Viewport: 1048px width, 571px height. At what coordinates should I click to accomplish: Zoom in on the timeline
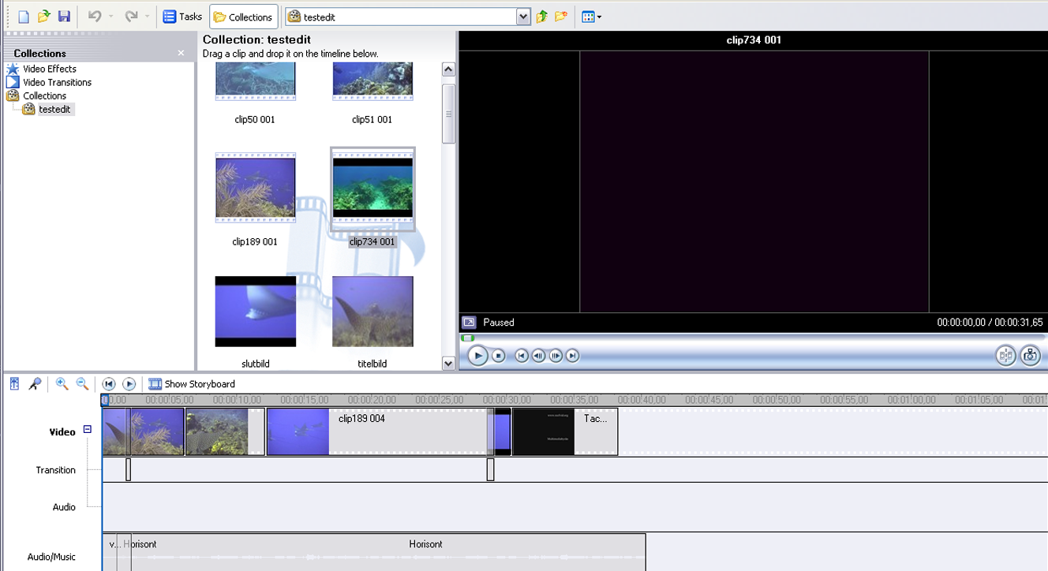pyautogui.click(x=62, y=384)
